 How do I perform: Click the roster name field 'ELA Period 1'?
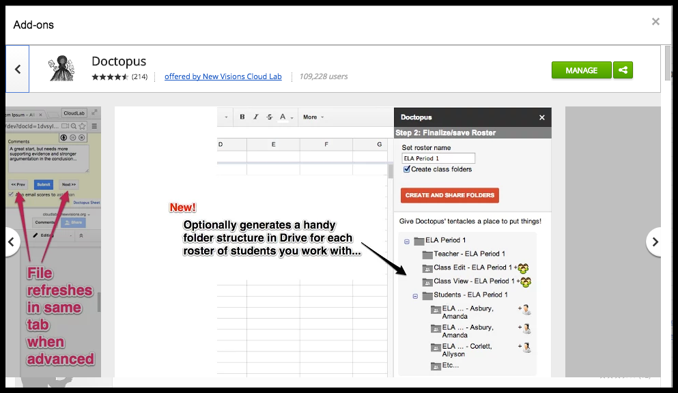pyautogui.click(x=438, y=158)
